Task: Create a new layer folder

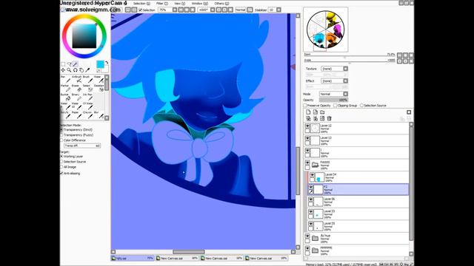Action: click(322, 112)
